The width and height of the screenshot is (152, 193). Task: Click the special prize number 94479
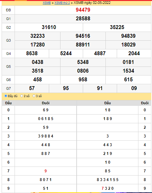coord(83,10)
